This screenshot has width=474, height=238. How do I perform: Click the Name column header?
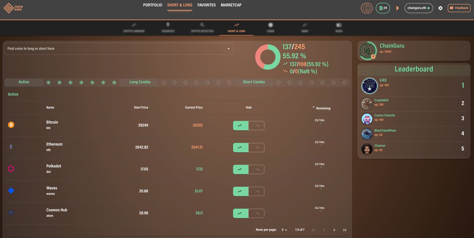click(50, 108)
